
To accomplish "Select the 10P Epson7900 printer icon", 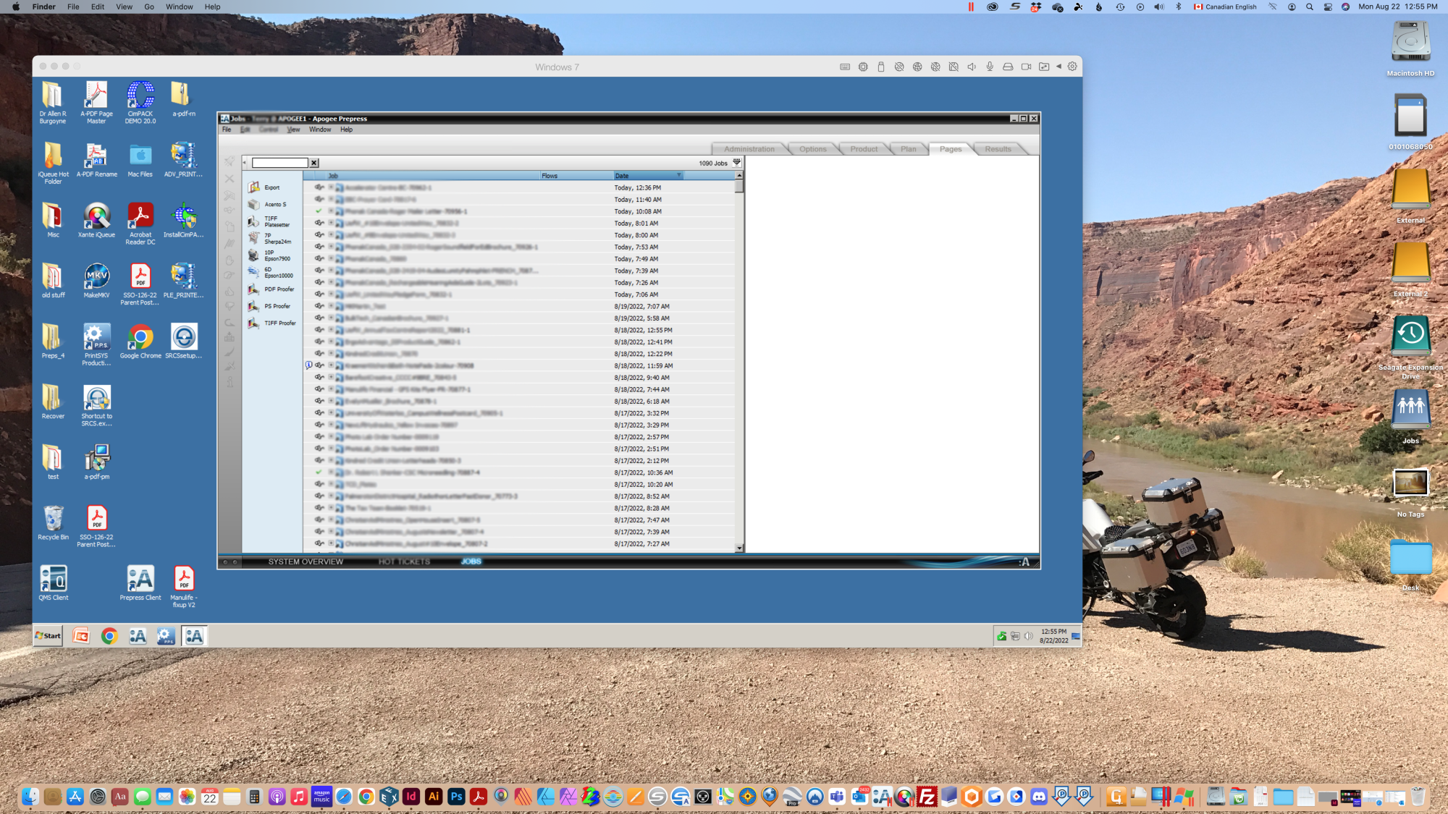I will click(x=253, y=255).
